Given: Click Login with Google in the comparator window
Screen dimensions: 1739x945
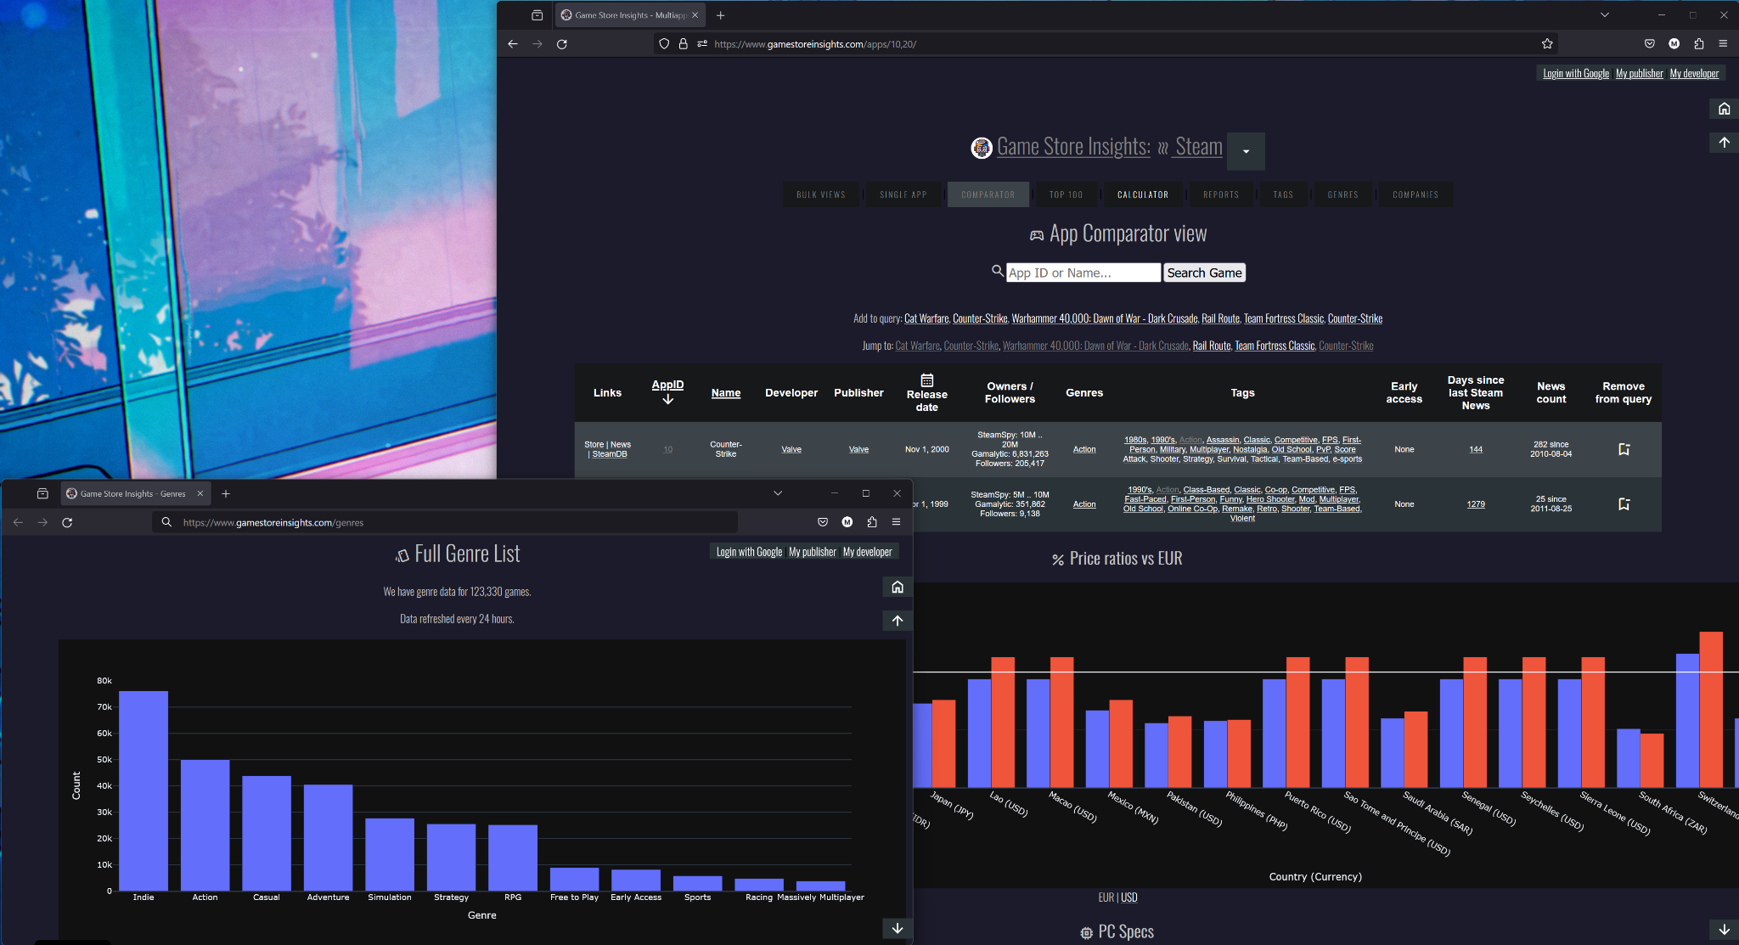Looking at the screenshot, I should [1575, 73].
